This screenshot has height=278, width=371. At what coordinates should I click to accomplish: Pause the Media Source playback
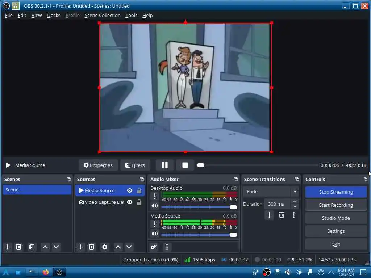[x=165, y=165]
